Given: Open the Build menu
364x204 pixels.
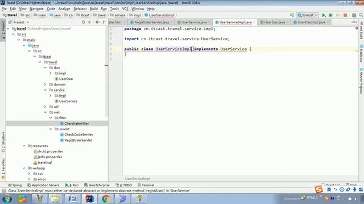Looking at the screenshot, I should pos(93,9).
